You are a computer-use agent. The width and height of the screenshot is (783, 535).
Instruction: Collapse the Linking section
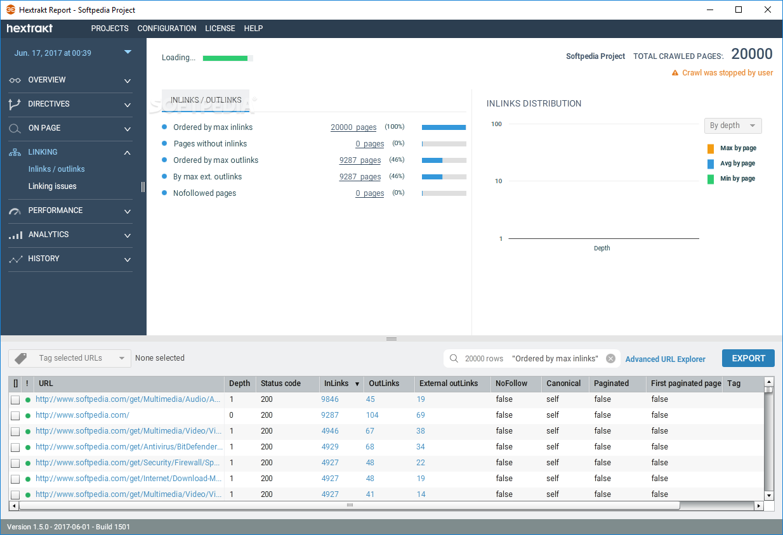(128, 153)
